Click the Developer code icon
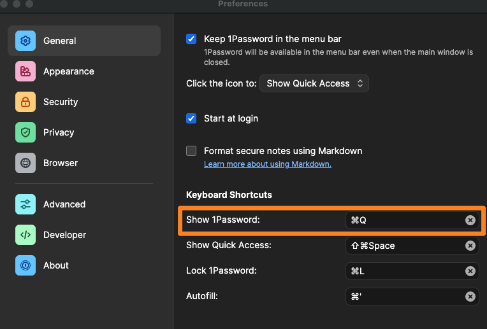487x329 pixels. [25, 235]
